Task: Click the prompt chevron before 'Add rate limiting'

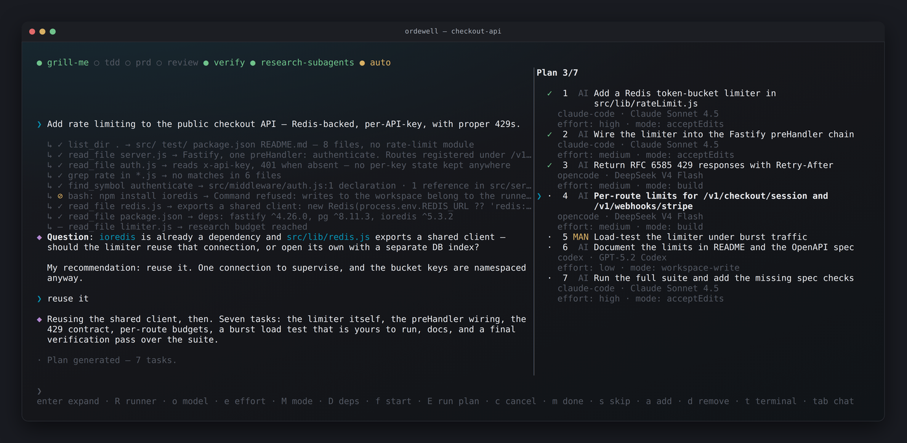Action: [40, 124]
